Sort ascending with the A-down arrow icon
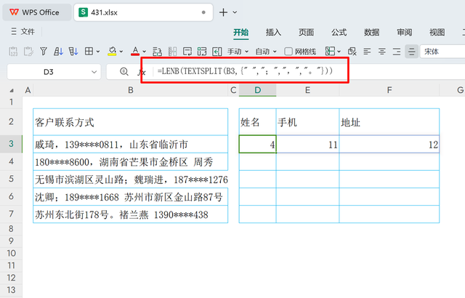 58,52
